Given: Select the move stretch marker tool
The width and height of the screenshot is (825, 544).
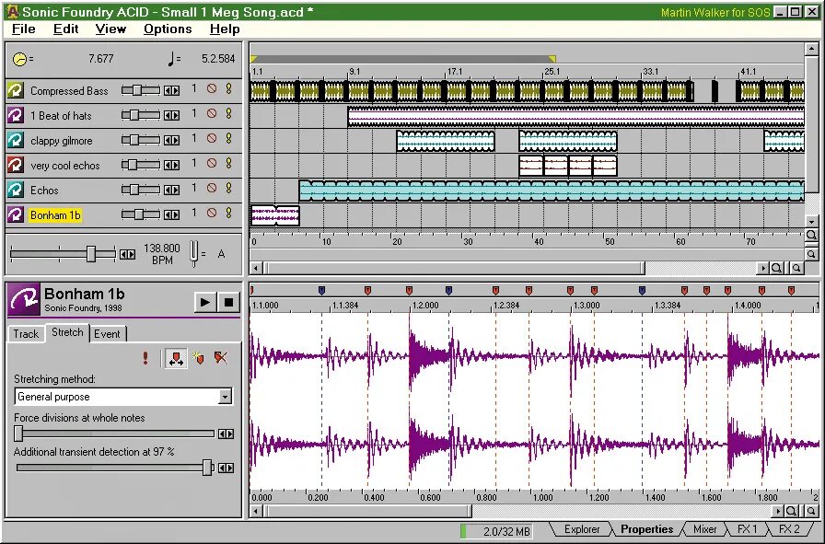Looking at the screenshot, I should point(176,358).
